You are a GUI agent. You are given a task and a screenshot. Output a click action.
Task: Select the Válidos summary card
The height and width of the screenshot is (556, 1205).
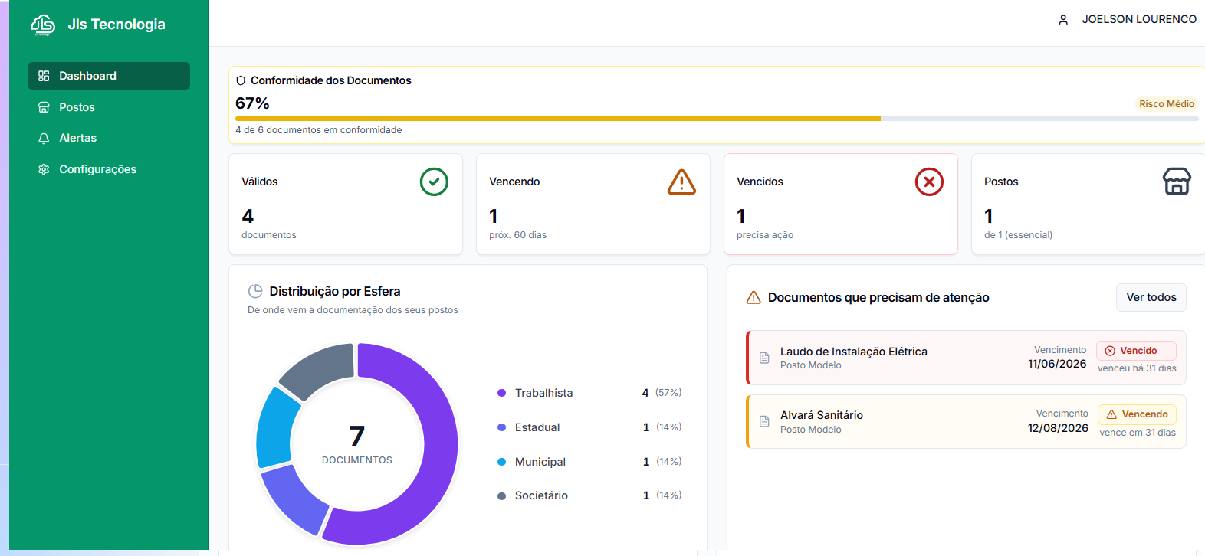346,204
